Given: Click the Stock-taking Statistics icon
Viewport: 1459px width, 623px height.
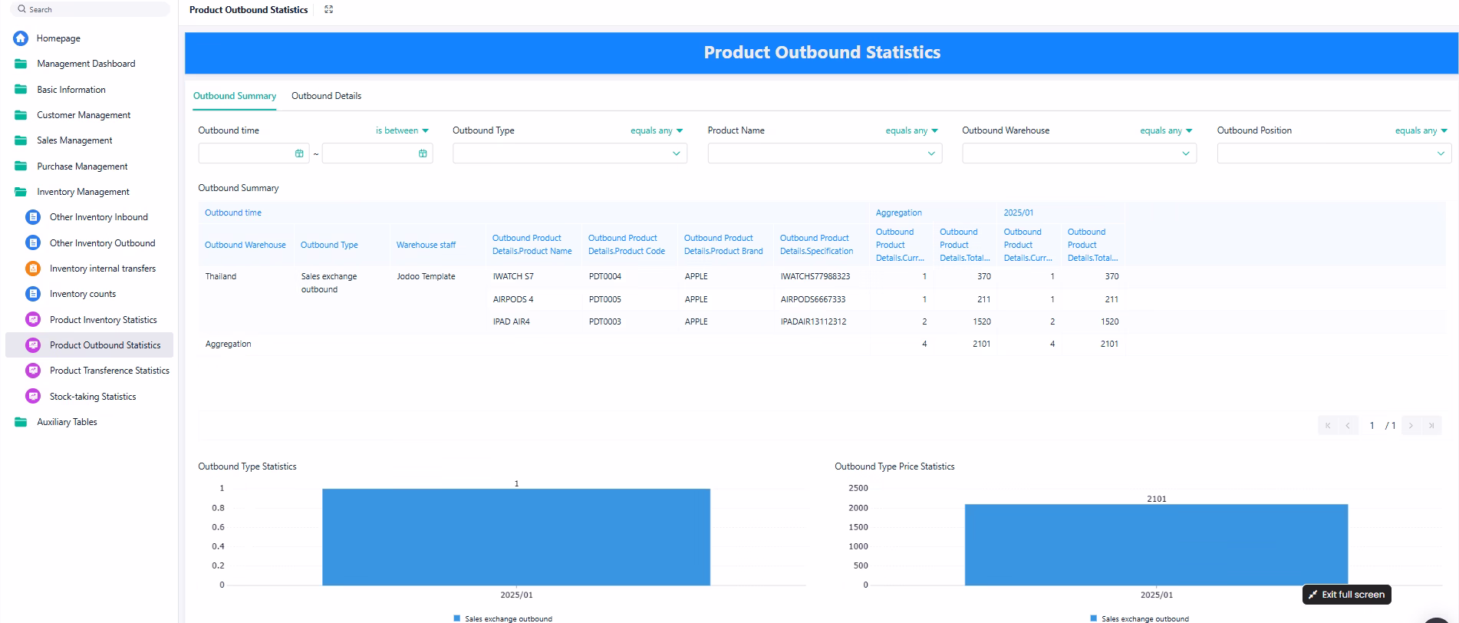Looking at the screenshot, I should pyautogui.click(x=33, y=397).
